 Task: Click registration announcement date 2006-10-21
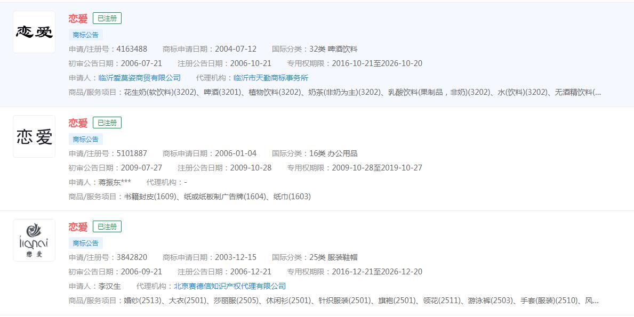251,63
